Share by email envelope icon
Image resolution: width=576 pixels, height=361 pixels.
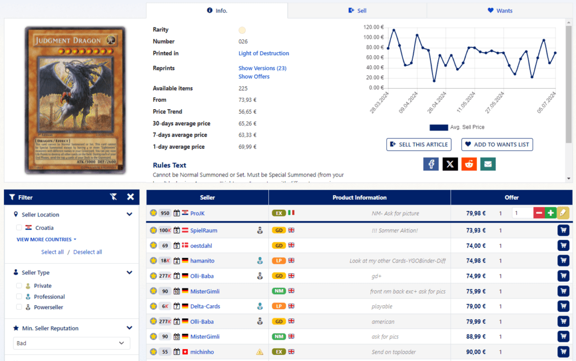tap(488, 164)
